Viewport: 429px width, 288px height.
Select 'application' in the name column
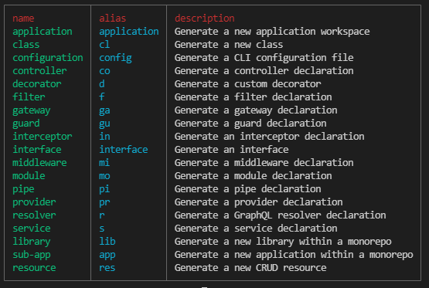[43, 32]
